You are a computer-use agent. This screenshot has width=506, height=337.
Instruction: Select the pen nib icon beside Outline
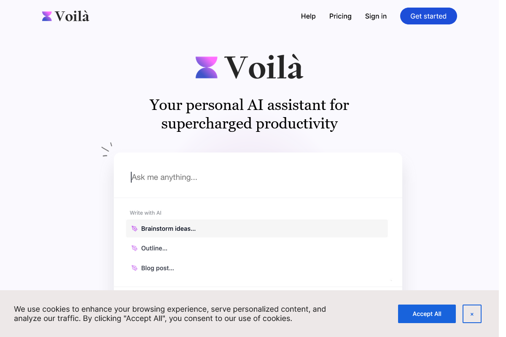point(135,248)
